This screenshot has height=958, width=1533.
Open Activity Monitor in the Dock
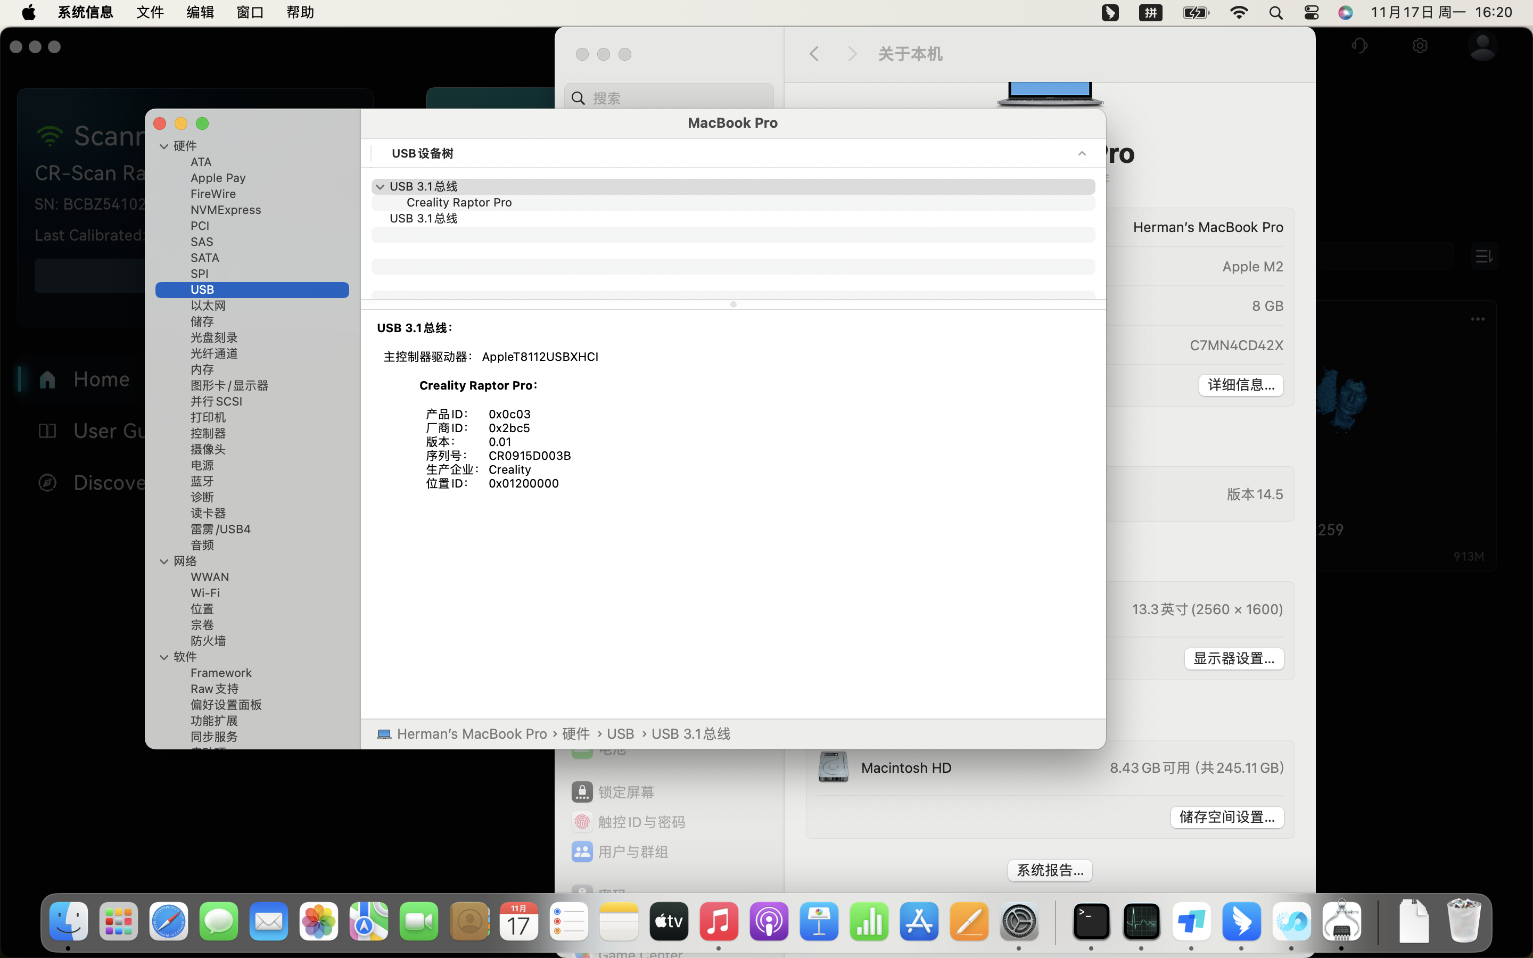1141,921
